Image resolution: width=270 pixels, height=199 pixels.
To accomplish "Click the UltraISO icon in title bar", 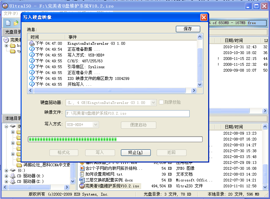I will point(5,6).
